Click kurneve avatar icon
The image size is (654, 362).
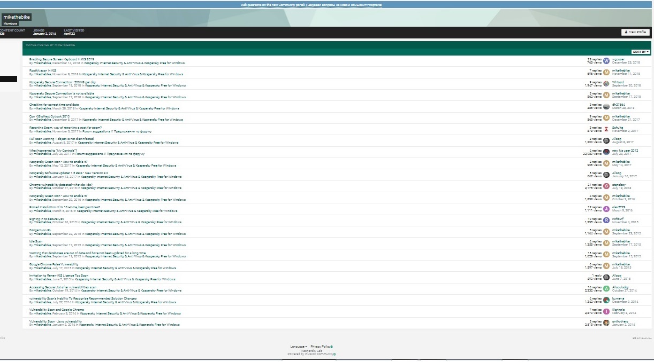coord(606,300)
